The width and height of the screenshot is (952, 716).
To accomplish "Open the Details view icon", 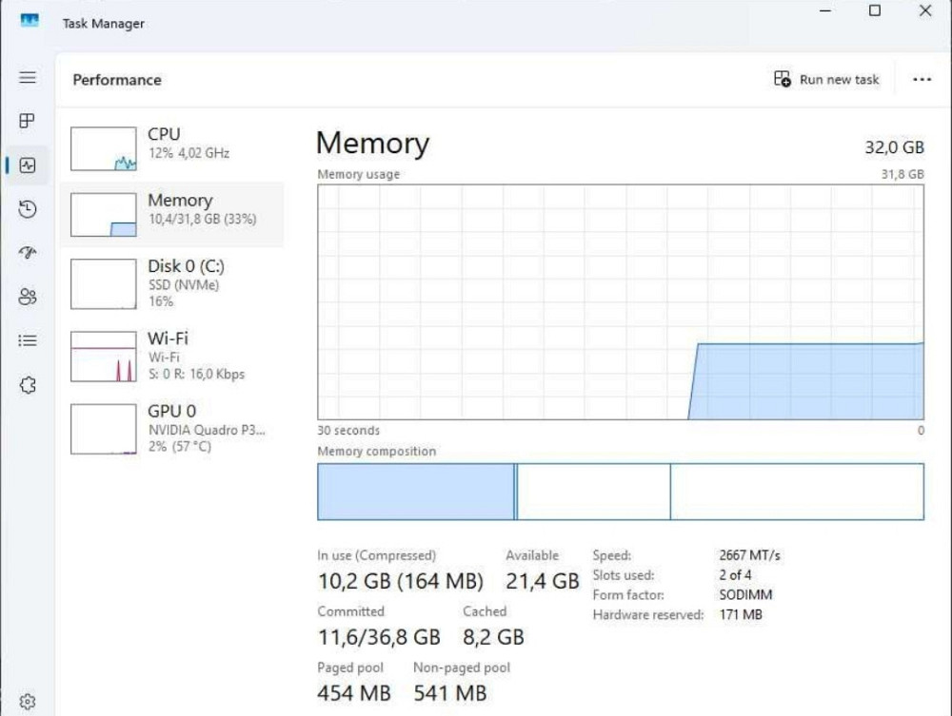I will [x=27, y=340].
